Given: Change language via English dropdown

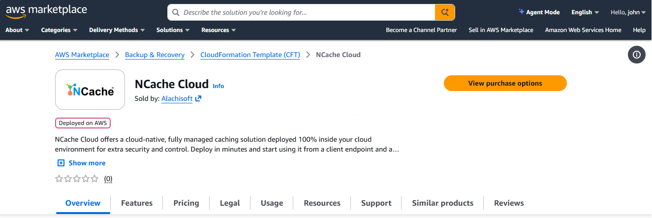Looking at the screenshot, I should (585, 12).
